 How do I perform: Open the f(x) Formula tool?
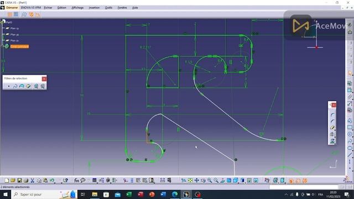point(76,180)
